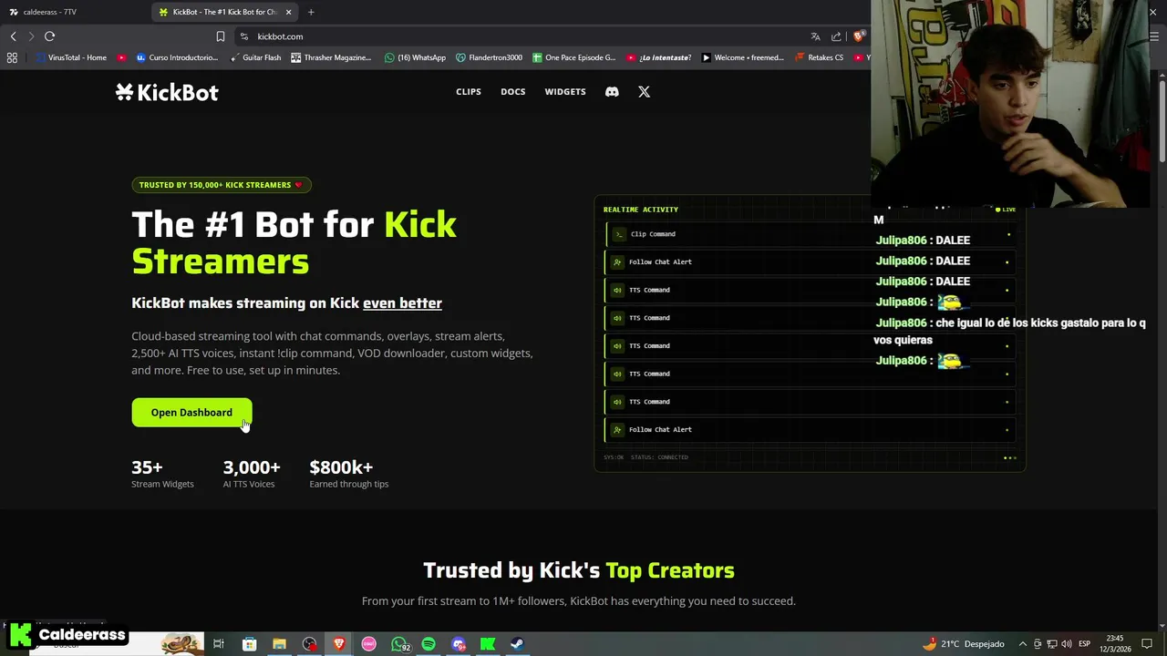Open the browser apps grid icon
This screenshot has width=1167, height=656.
point(12,57)
